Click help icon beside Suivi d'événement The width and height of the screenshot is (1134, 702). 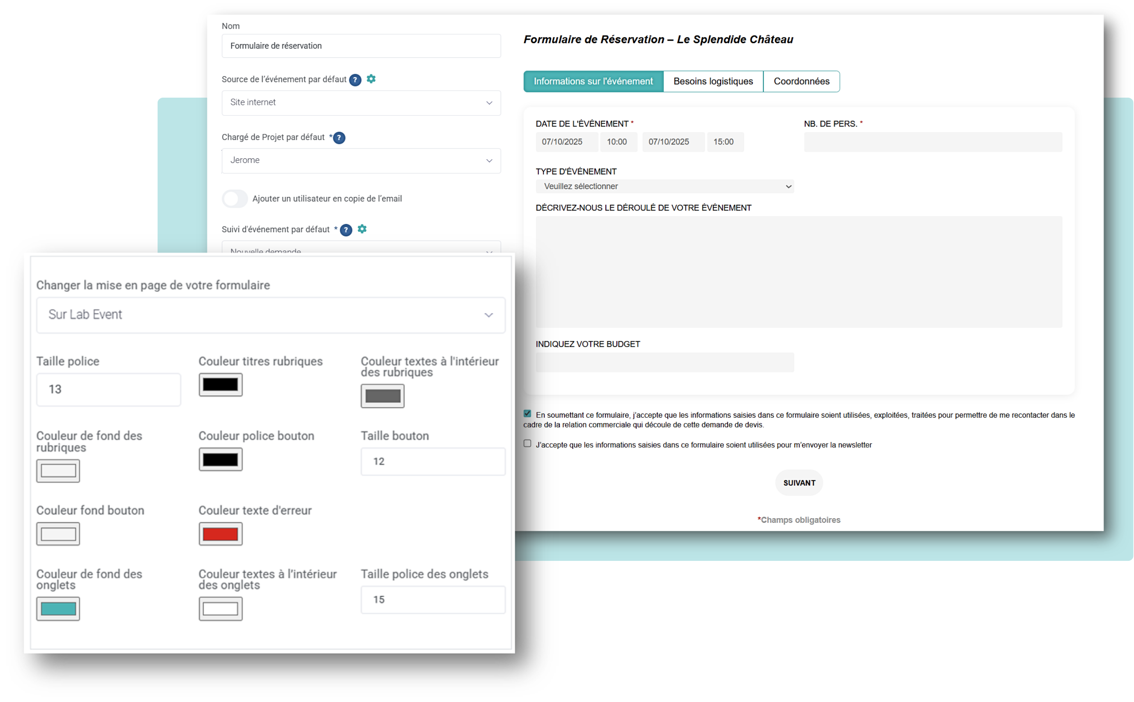pos(346,230)
